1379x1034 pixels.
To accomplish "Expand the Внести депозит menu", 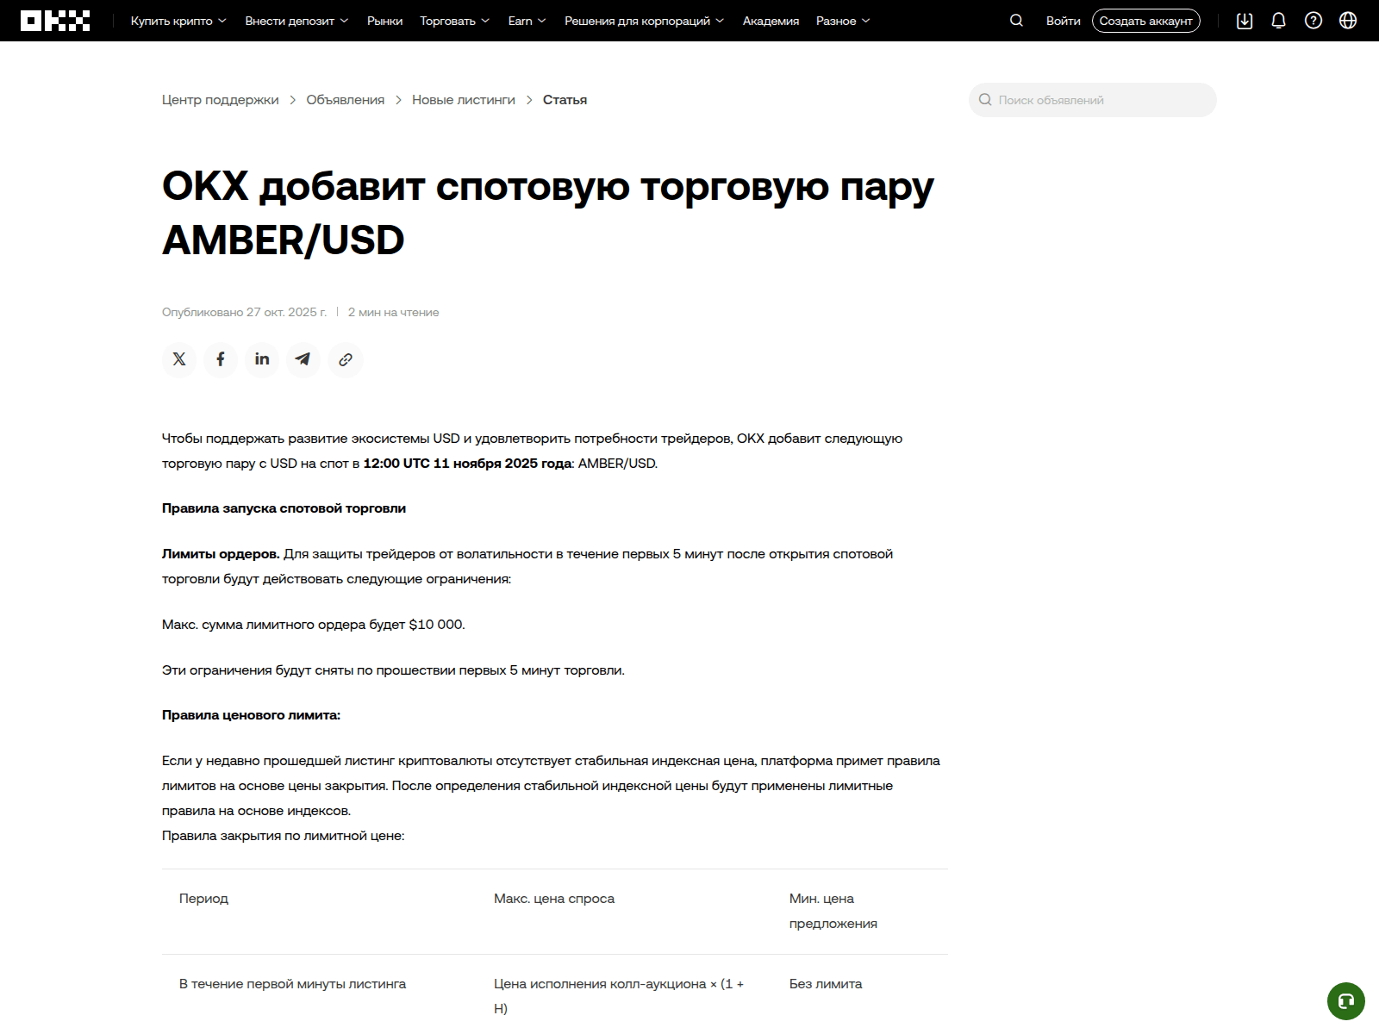I will [x=296, y=21].
